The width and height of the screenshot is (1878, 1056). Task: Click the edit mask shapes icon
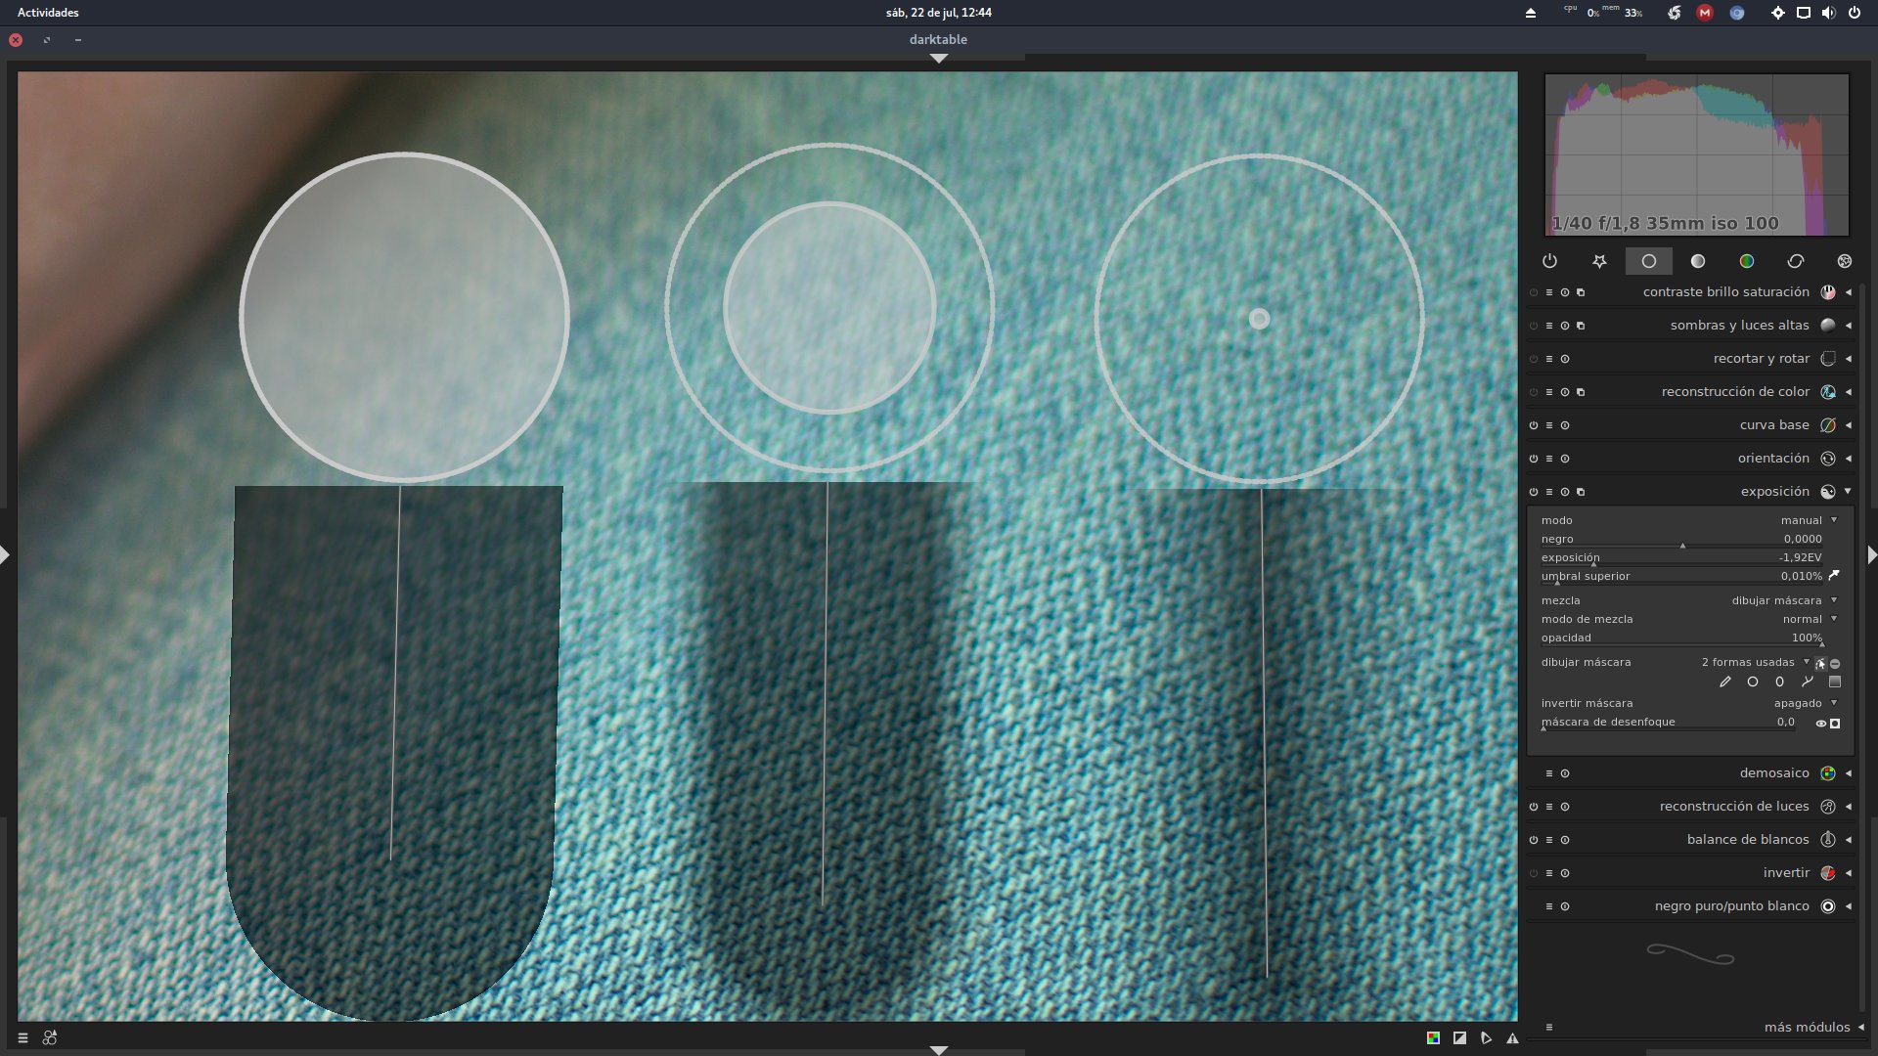1820,663
